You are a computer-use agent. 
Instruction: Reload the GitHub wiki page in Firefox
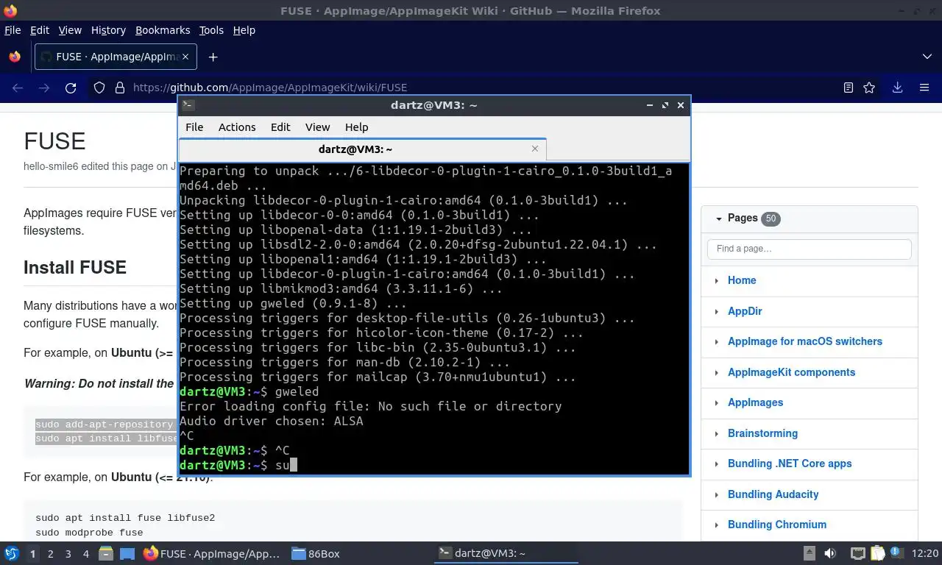click(x=71, y=88)
